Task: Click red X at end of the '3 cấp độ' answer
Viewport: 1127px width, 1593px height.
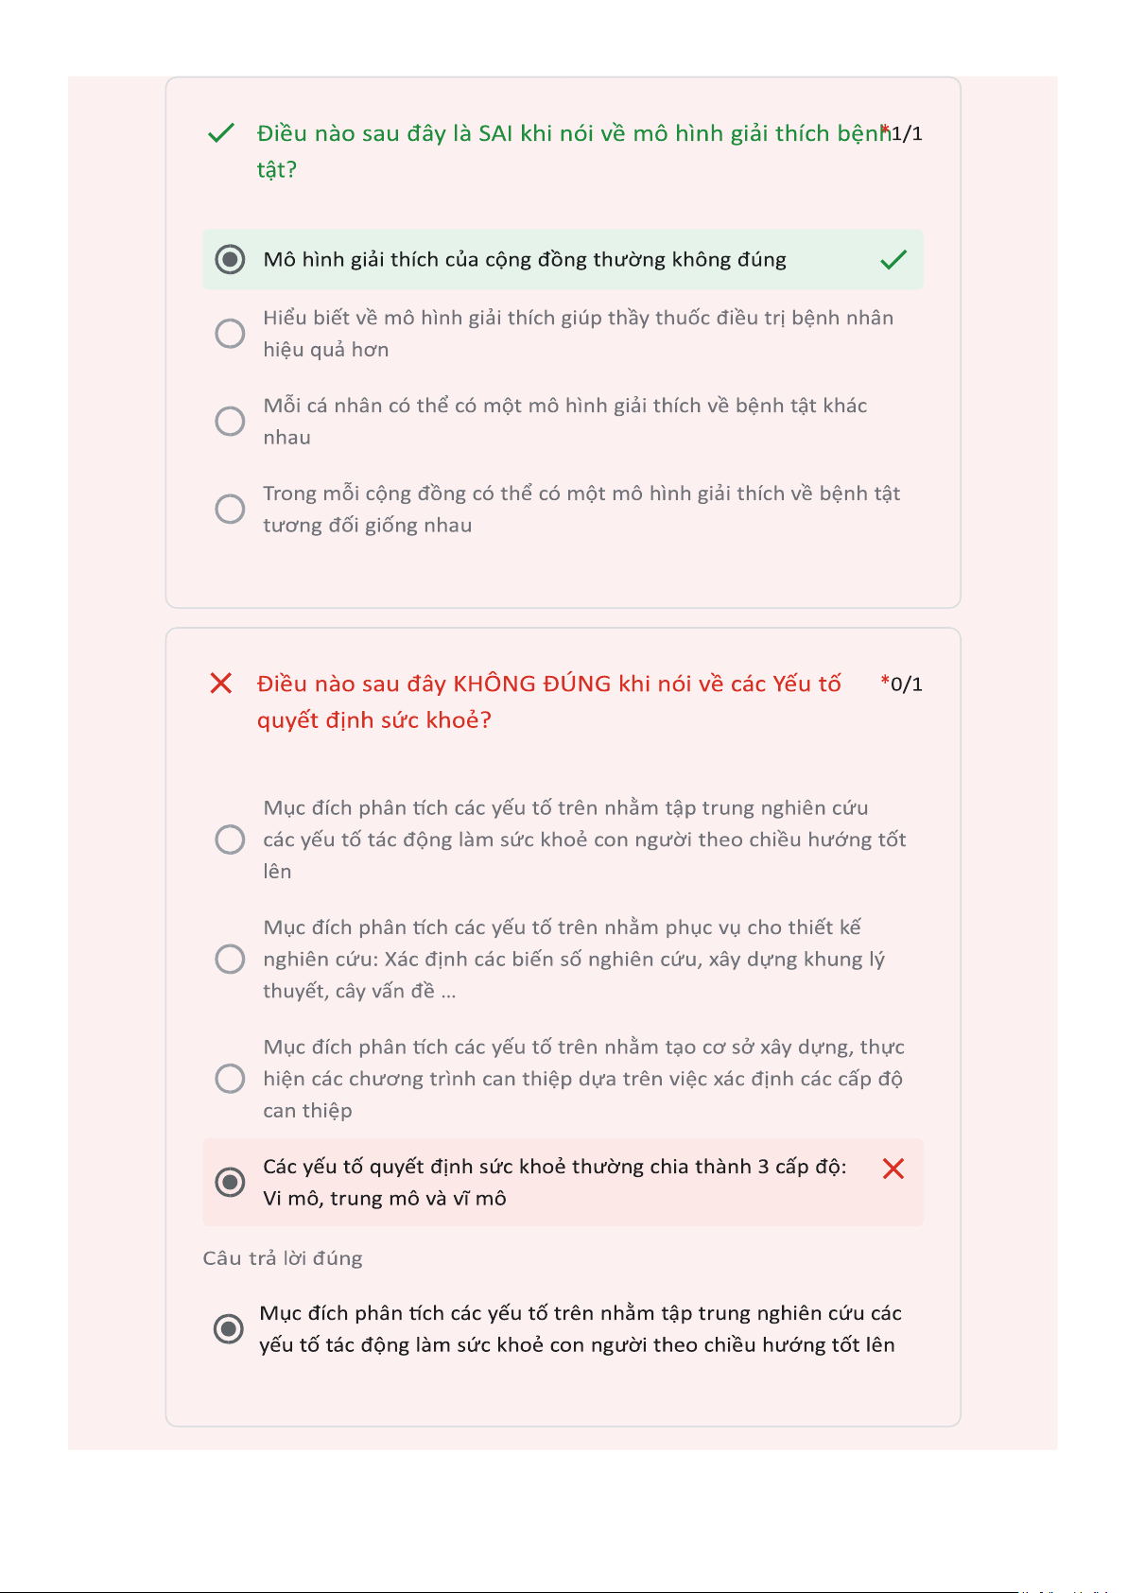Action: click(x=893, y=1169)
